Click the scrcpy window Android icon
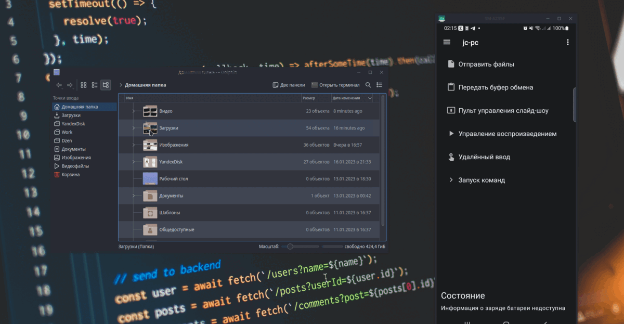Image resolution: width=624 pixels, height=324 pixels. tap(442, 18)
